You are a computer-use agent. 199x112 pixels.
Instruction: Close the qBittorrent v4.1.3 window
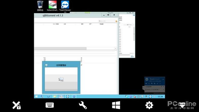pyautogui.click(x=114, y=15)
